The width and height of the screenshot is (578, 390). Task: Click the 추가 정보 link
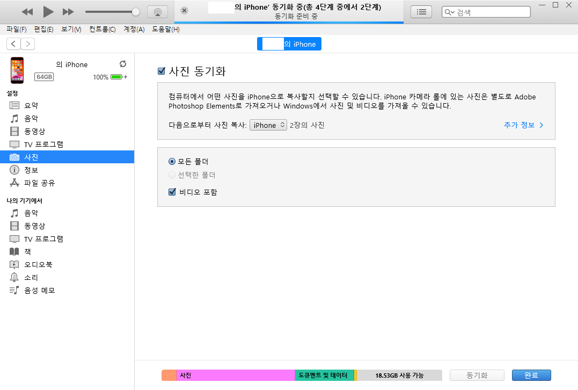523,125
